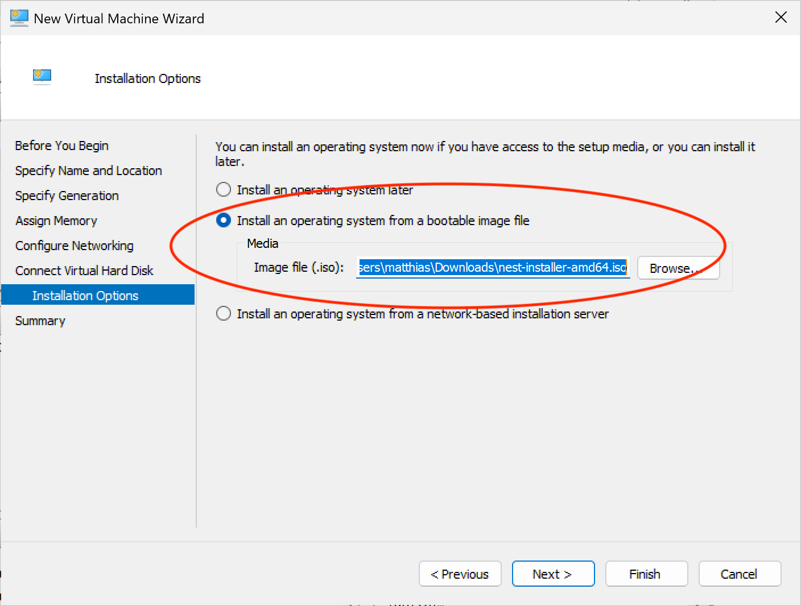Close the New Virtual Machine Wizard window
Screen dimensions: 801x606
pos(781,18)
